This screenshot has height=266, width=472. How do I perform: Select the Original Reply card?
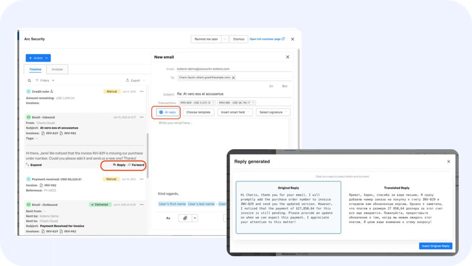pyautogui.click(x=289, y=207)
